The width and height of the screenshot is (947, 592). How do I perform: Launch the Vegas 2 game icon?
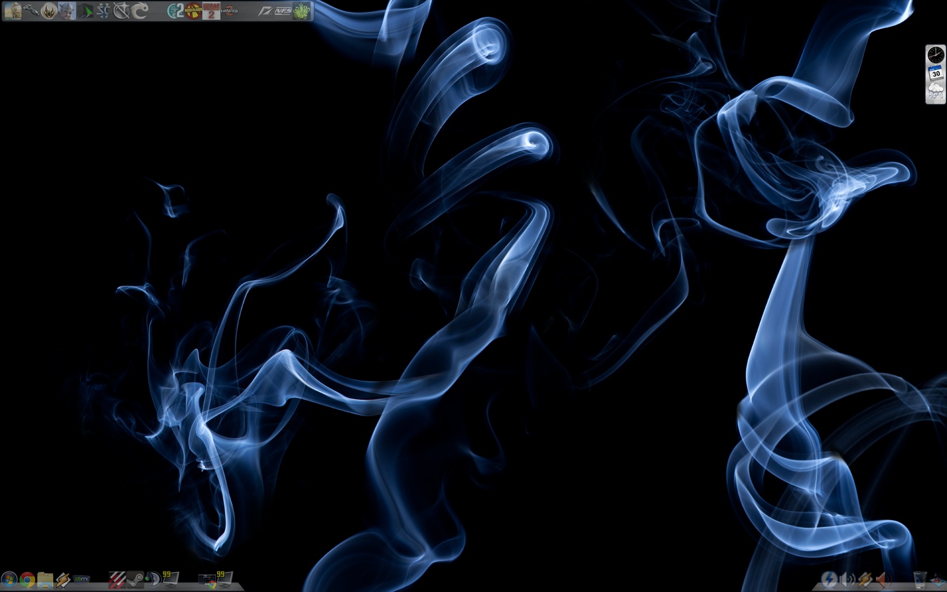(x=211, y=11)
